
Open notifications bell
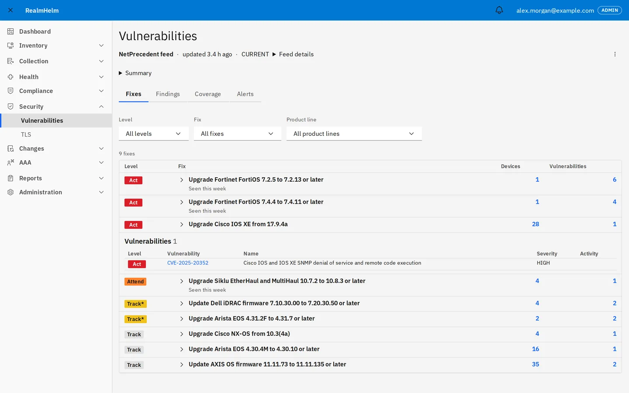tap(499, 10)
